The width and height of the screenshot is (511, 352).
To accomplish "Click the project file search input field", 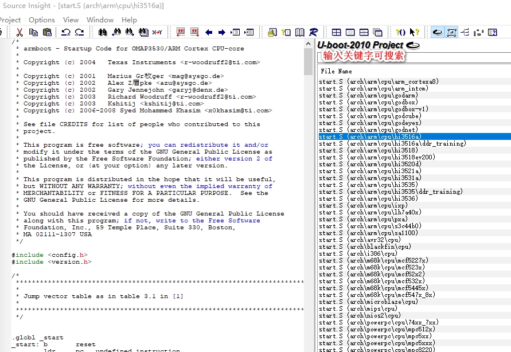I will point(413,57).
